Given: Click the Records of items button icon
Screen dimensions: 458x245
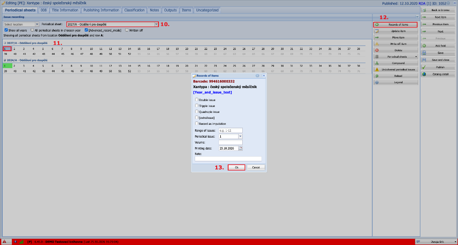Looking at the screenshot, I should (x=377, y=25).
